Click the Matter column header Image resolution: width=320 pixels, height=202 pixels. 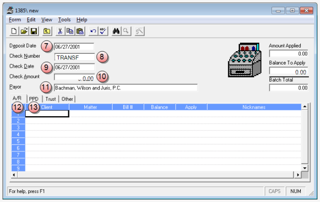point(91,107)
